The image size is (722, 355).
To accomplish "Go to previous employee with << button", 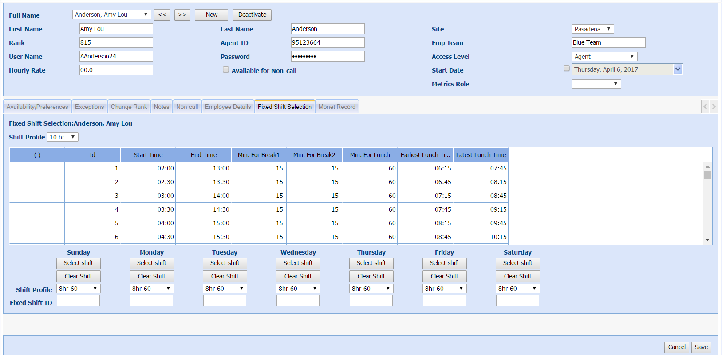I will click(162, 15).
